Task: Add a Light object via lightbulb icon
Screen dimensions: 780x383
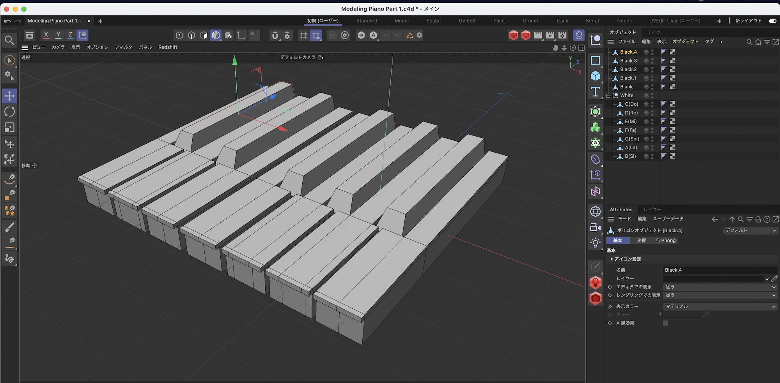Action: [x=595, y=243]
